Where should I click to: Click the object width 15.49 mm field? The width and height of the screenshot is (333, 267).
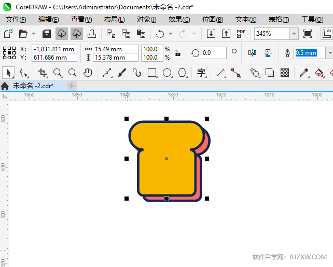pos(116,49)
